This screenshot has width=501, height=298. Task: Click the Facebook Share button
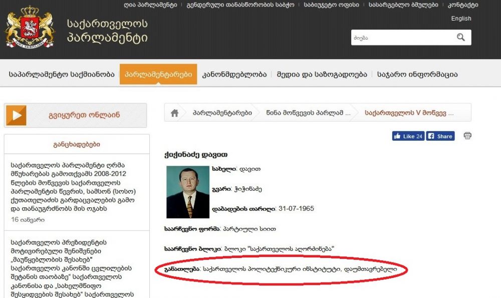coord(440,136)
